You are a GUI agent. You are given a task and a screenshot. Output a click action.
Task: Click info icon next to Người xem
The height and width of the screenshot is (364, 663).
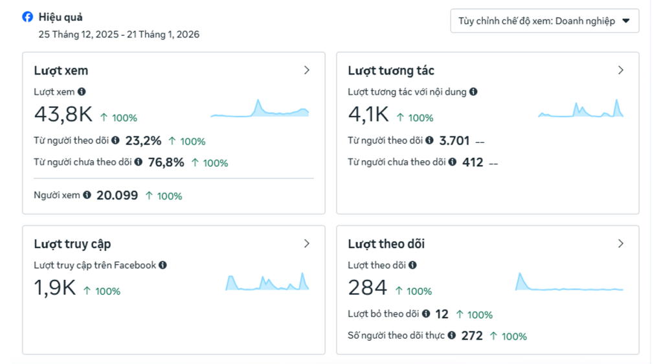[87, 195]
